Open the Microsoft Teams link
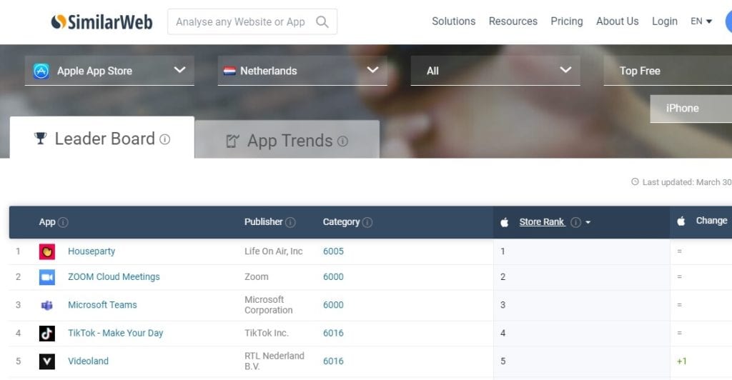 pyautogui.click(x=102, y=305)
